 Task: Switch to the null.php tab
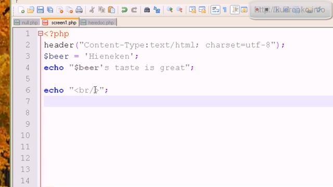[x=27, y=22]
